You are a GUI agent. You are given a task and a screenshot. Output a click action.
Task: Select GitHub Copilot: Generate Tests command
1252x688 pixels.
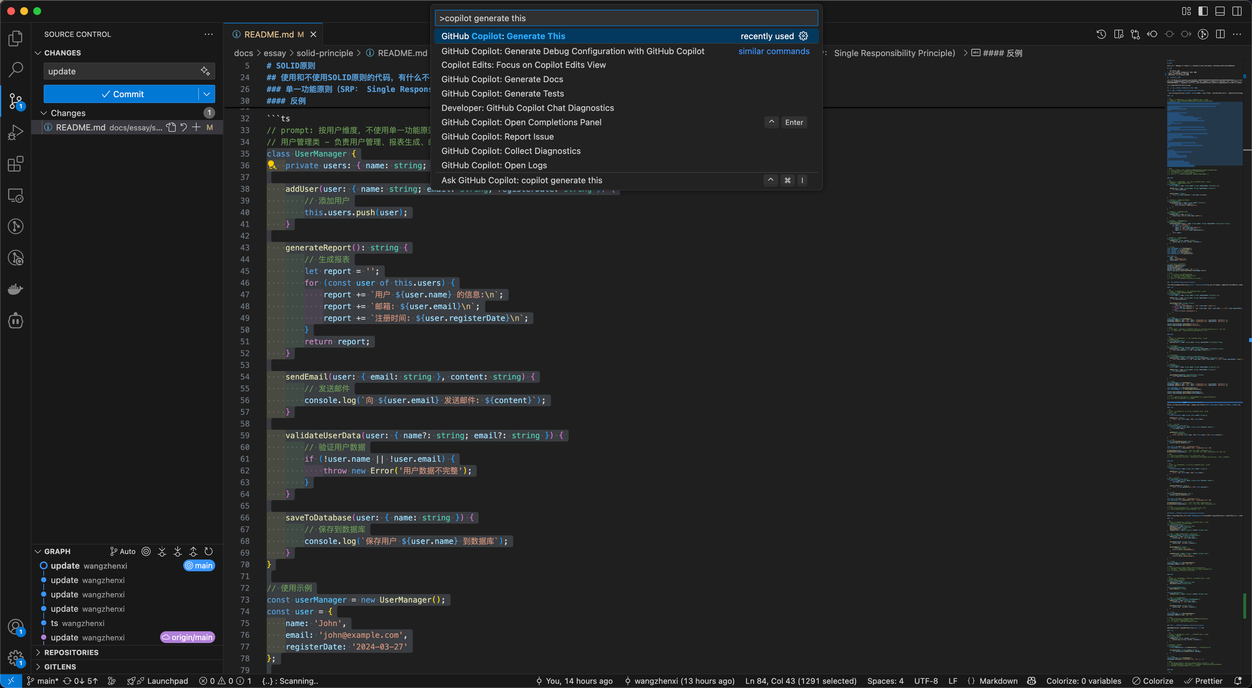click(502, 93)
